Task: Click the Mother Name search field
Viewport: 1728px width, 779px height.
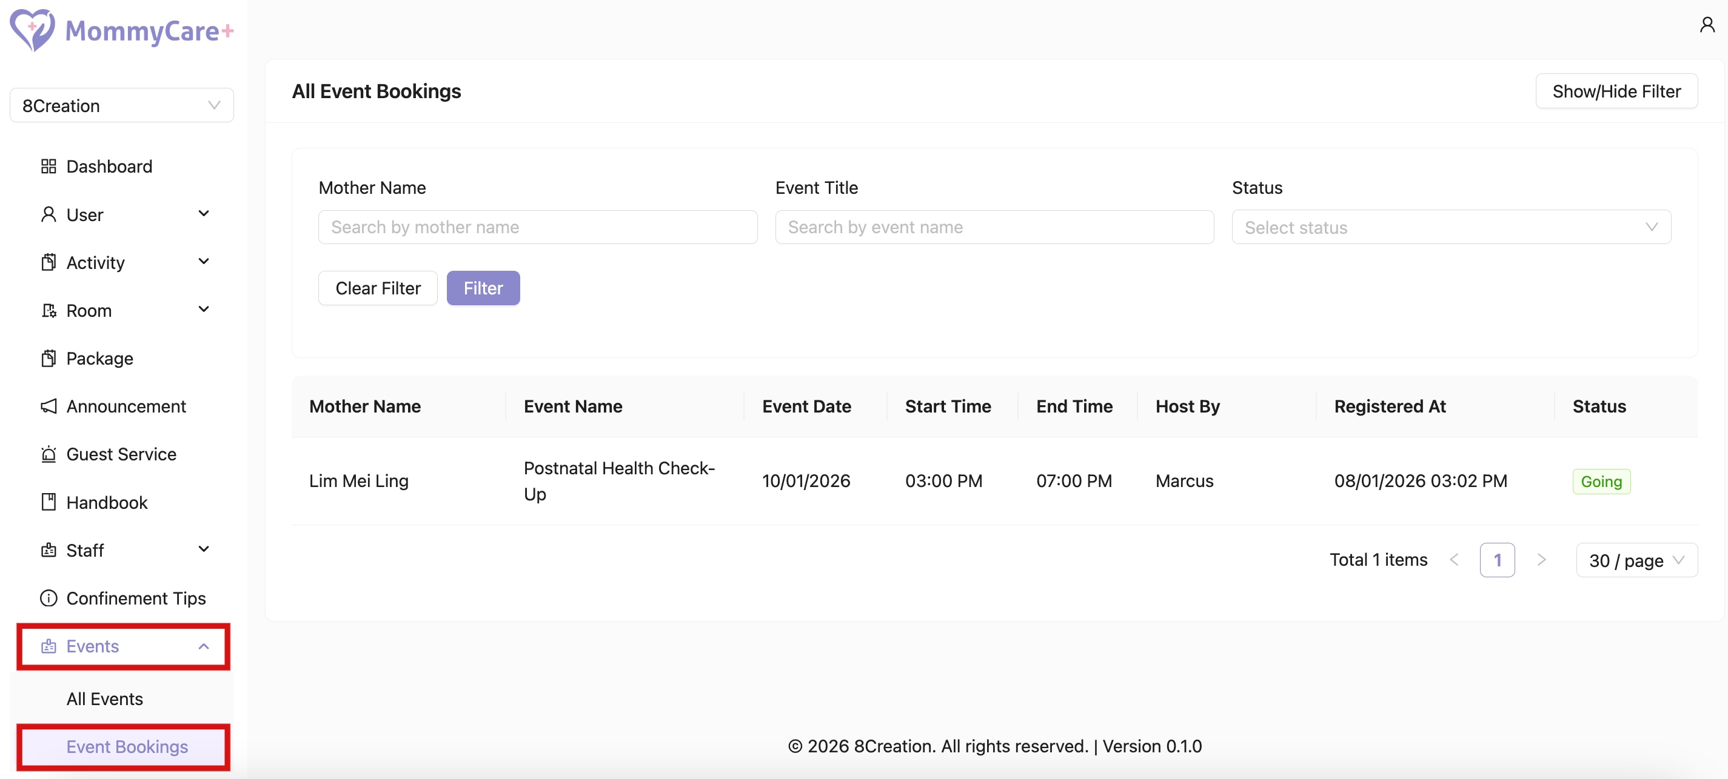Action: pyautogui.click(x=537, y=227)
